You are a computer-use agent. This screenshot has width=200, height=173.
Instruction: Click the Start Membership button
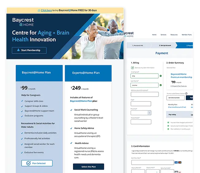29,50
